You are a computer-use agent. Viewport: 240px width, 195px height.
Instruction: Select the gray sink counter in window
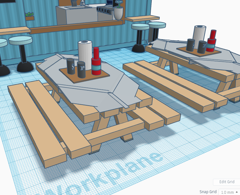click(x=76, y=16)
